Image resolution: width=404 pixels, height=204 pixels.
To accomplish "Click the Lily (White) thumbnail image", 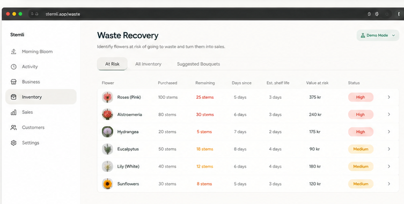I will tap(107, 166).
